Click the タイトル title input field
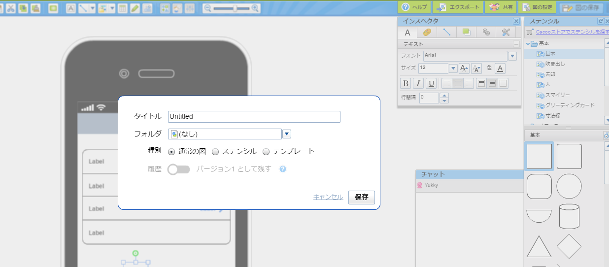 click(x=254, y=117)
